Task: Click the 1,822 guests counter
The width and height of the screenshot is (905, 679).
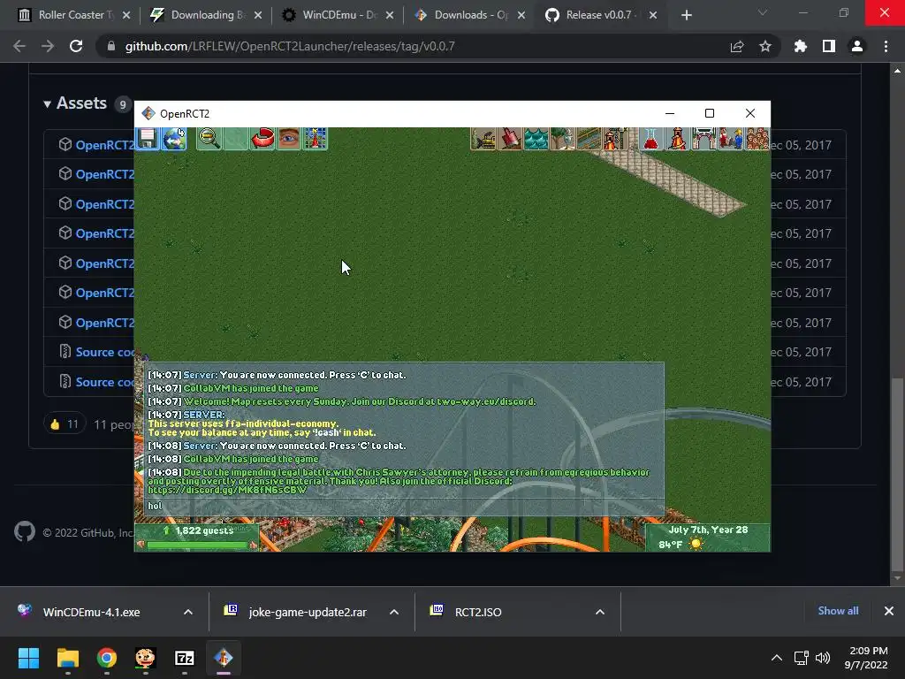Action: pyautogui.click(x=204, y=530)
